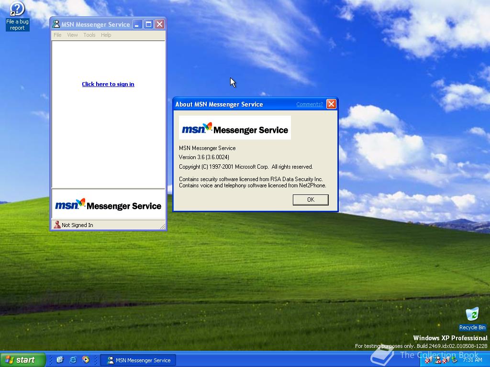Click here to sign in
This screenshot has height=367, width=490.
[x=108, y=84]
